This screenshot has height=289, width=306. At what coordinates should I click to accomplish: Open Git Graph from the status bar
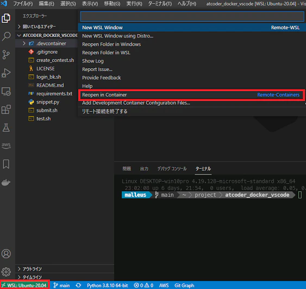(x=184, y=286)
